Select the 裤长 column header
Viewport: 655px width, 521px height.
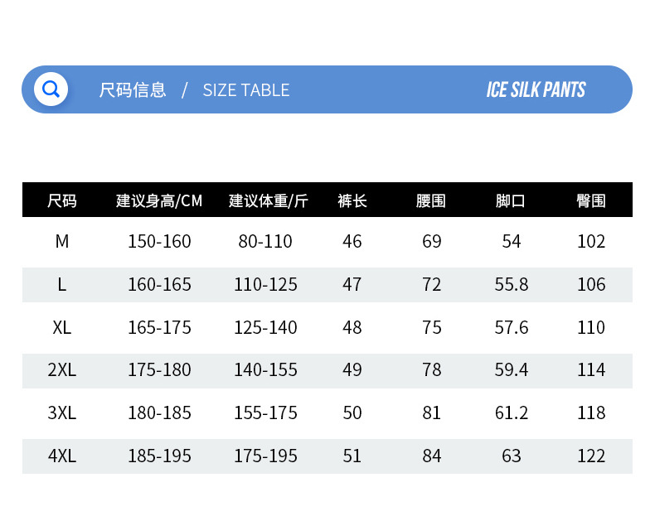(x=352, y=200)
